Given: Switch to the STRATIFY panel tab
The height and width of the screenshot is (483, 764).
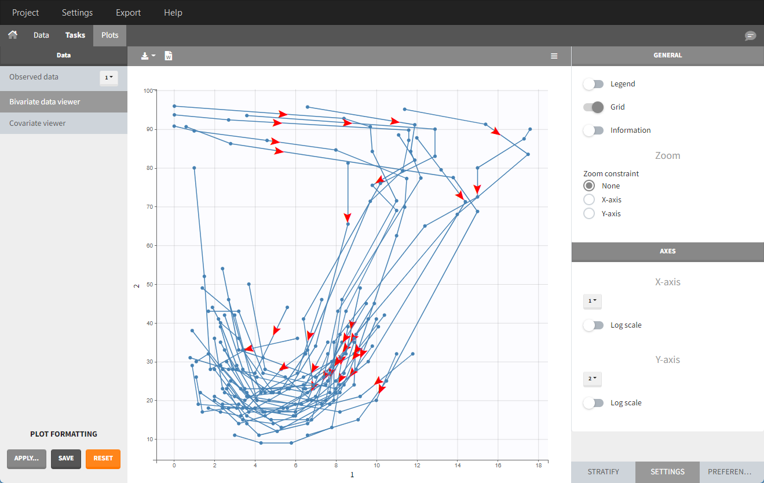Looking at the screenshot, I should click(x=603, y=472).
